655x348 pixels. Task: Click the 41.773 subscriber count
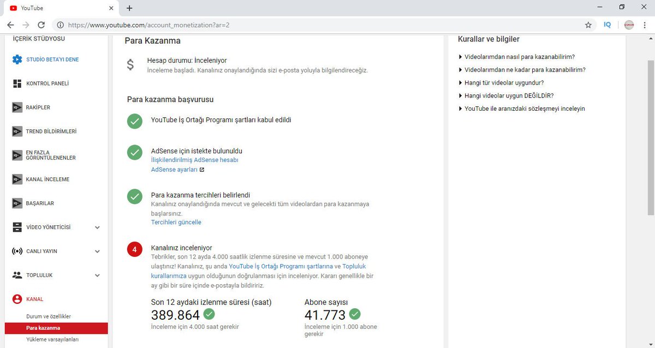click(x=325, y=315)
